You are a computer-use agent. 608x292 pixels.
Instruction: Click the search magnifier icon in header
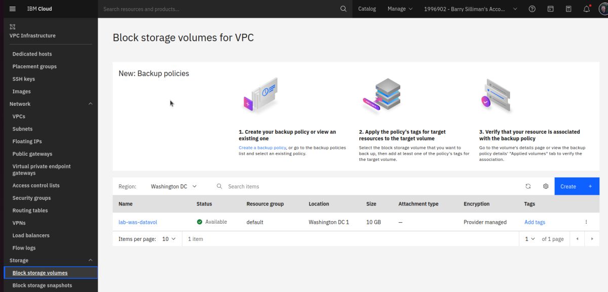[344, 9]
